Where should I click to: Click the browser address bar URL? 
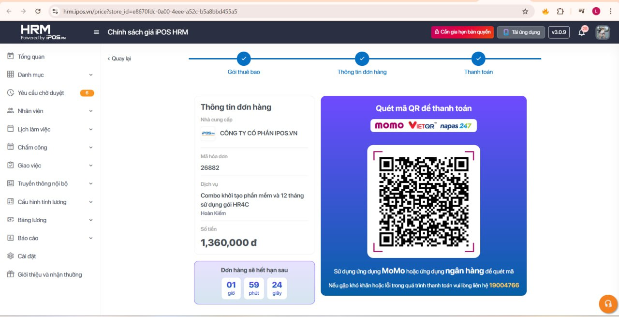click(150, 11)
